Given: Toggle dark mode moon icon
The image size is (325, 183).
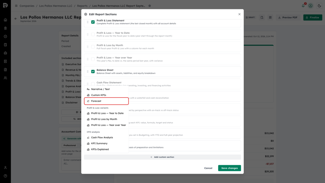Looking at the screenshot, I should [x=319, y=6].
